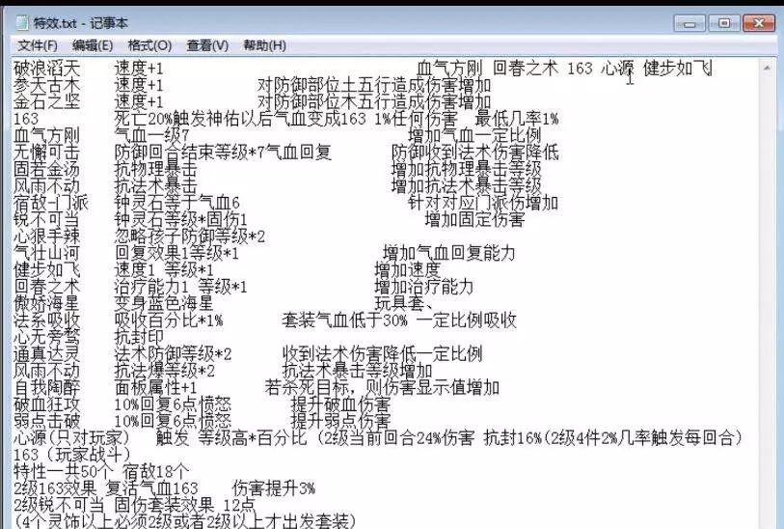Click on the text 破浪滔天
The height and width of the screenshot is (529, 784).
(x=46, y=69)
